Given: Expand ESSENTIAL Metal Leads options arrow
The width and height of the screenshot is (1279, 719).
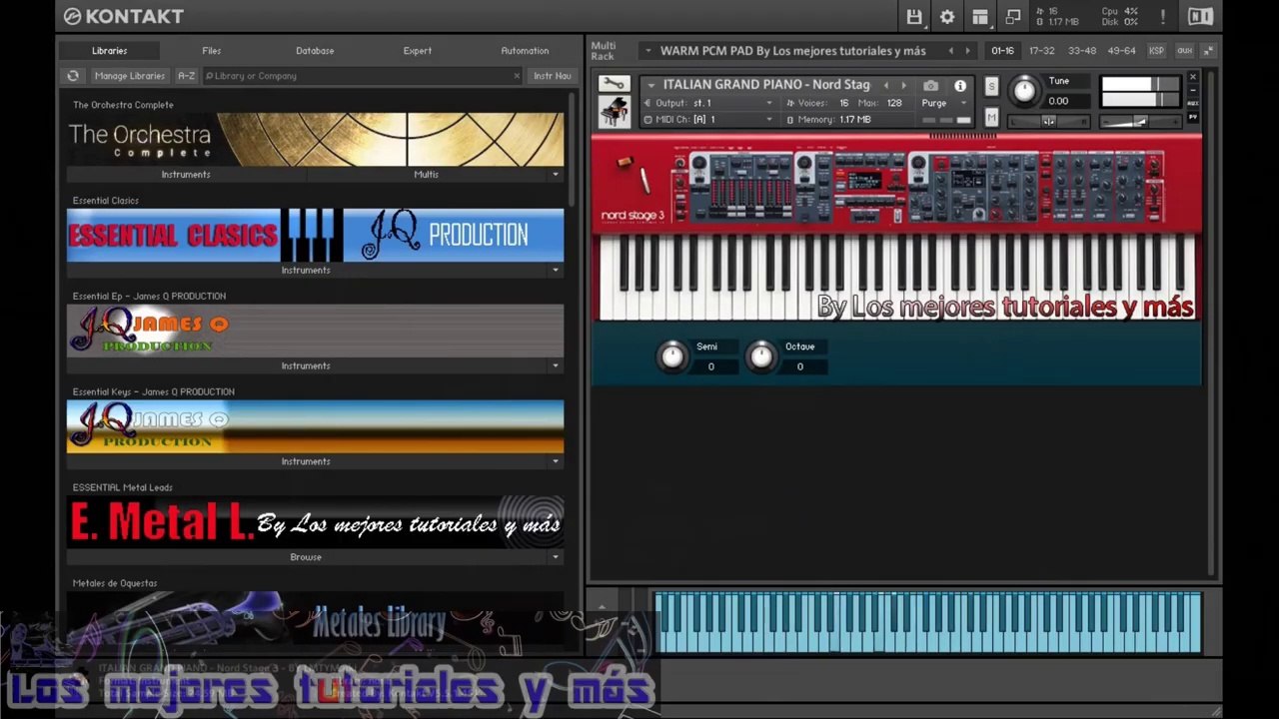Looking at the screenshot, I should pyautogui.click(x=556, y=557).
